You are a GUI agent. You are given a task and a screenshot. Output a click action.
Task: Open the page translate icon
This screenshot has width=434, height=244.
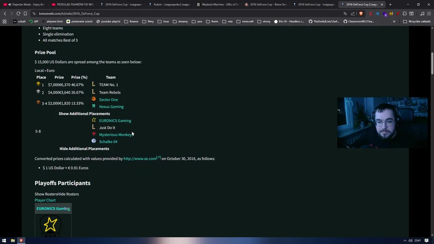coord(345,14)
